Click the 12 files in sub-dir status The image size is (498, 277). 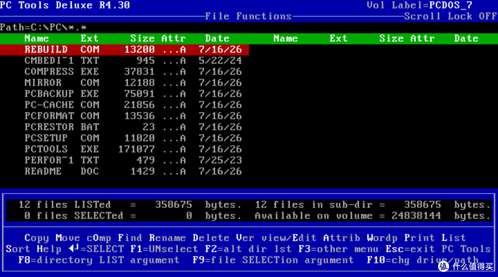373,205
